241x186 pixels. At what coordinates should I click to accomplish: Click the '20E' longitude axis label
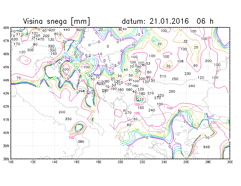(x=120, y=162)
